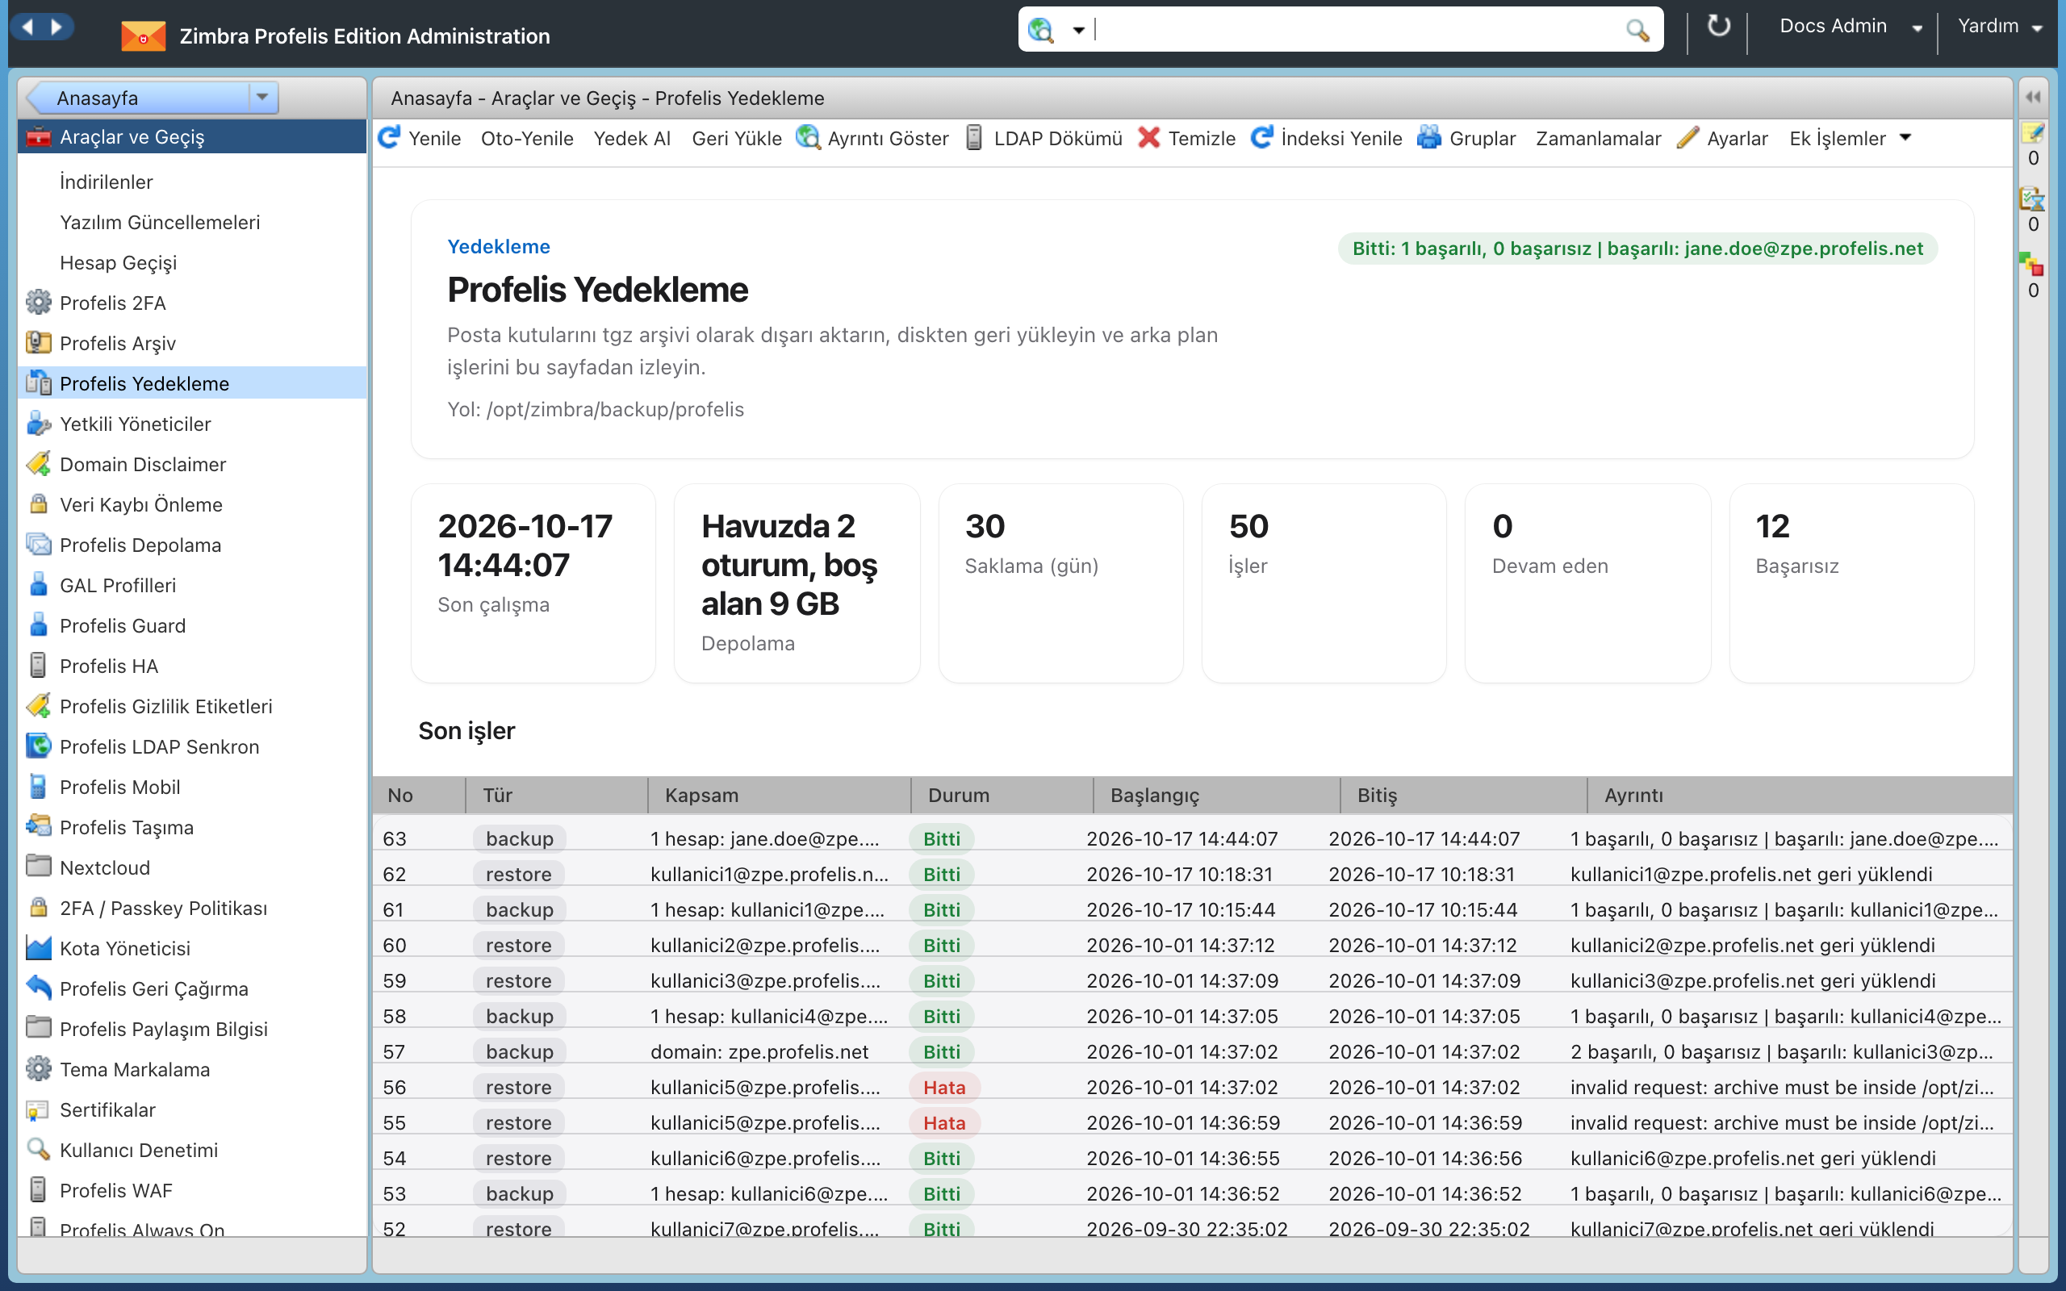
Task: Sort table by Başlangıç column header
Action: [x=1216, y=795]
